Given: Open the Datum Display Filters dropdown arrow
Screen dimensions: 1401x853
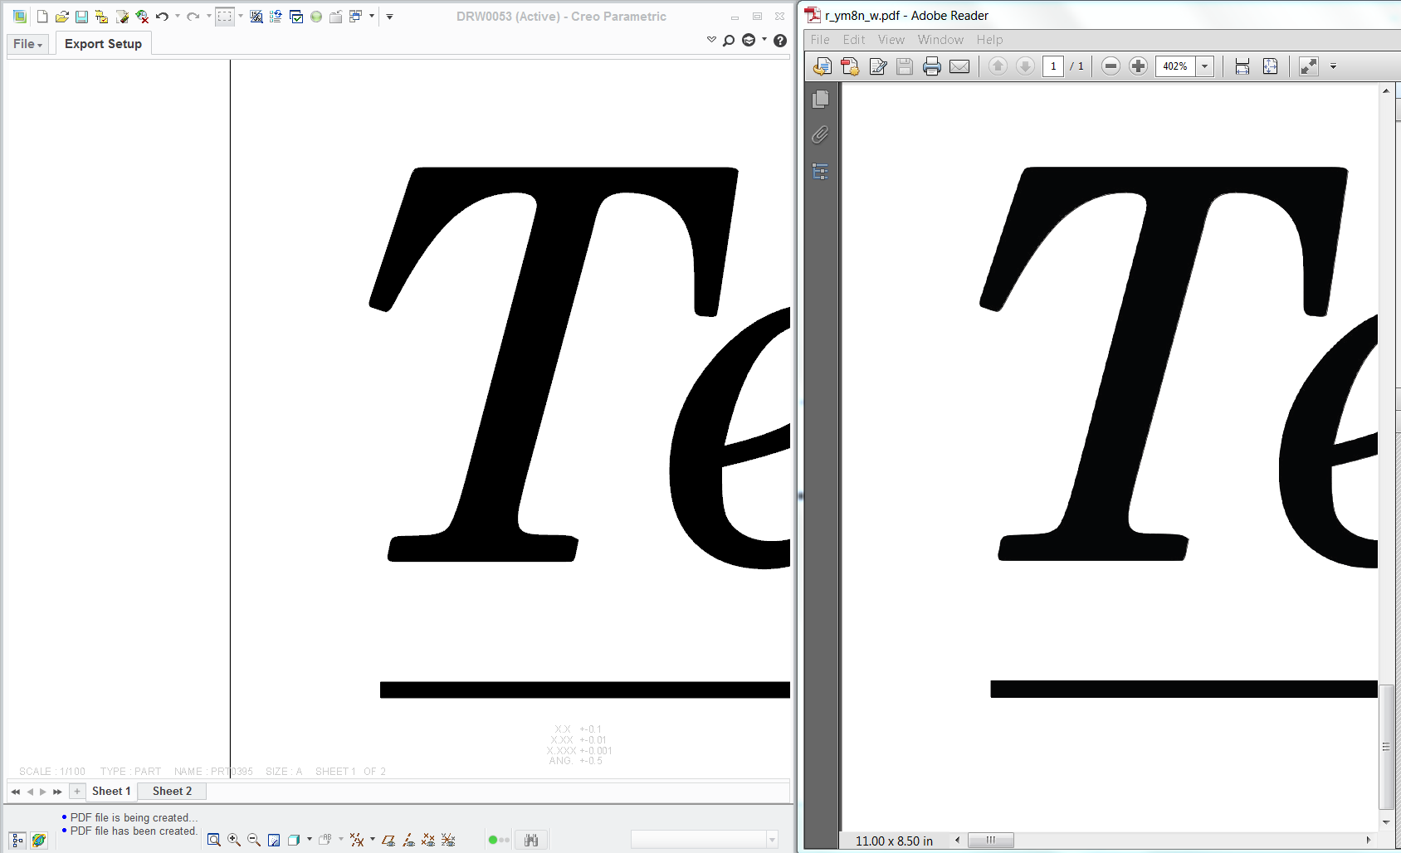Looking at the screenshot, I should coord(372,840).
